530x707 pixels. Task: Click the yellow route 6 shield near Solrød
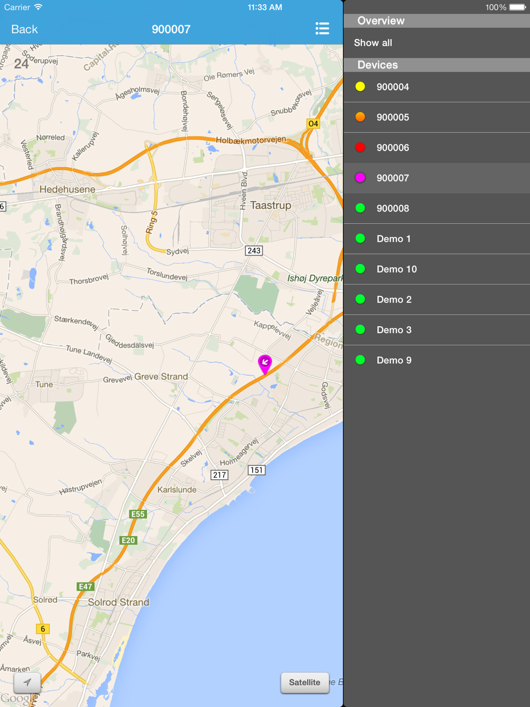43,629
